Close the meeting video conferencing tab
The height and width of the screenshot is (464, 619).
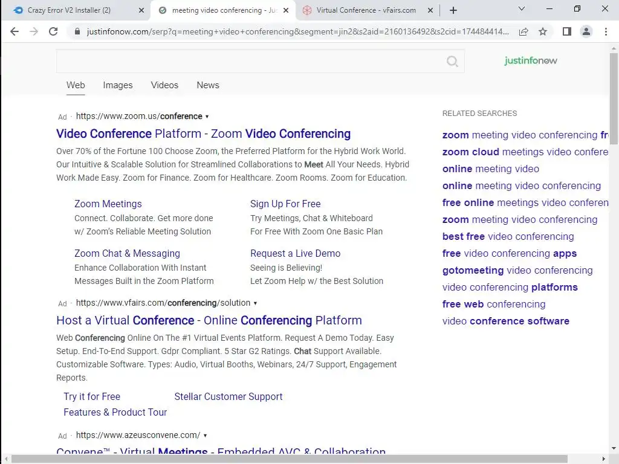[x=287, y=11]
